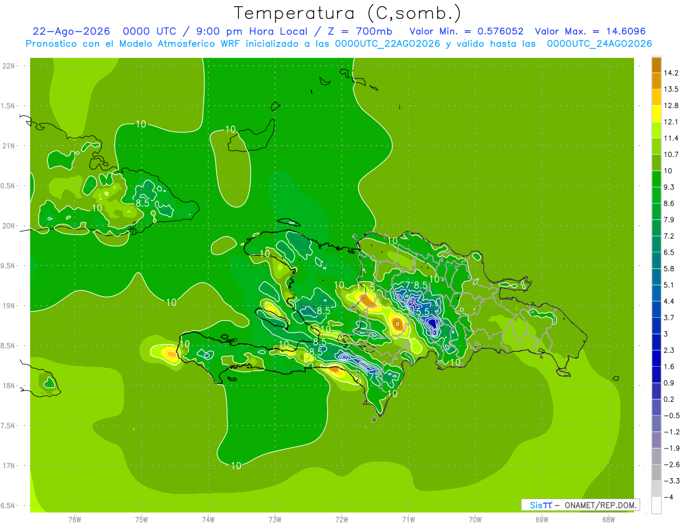Click the 5.5 contour label on the map

pos(422,312)
